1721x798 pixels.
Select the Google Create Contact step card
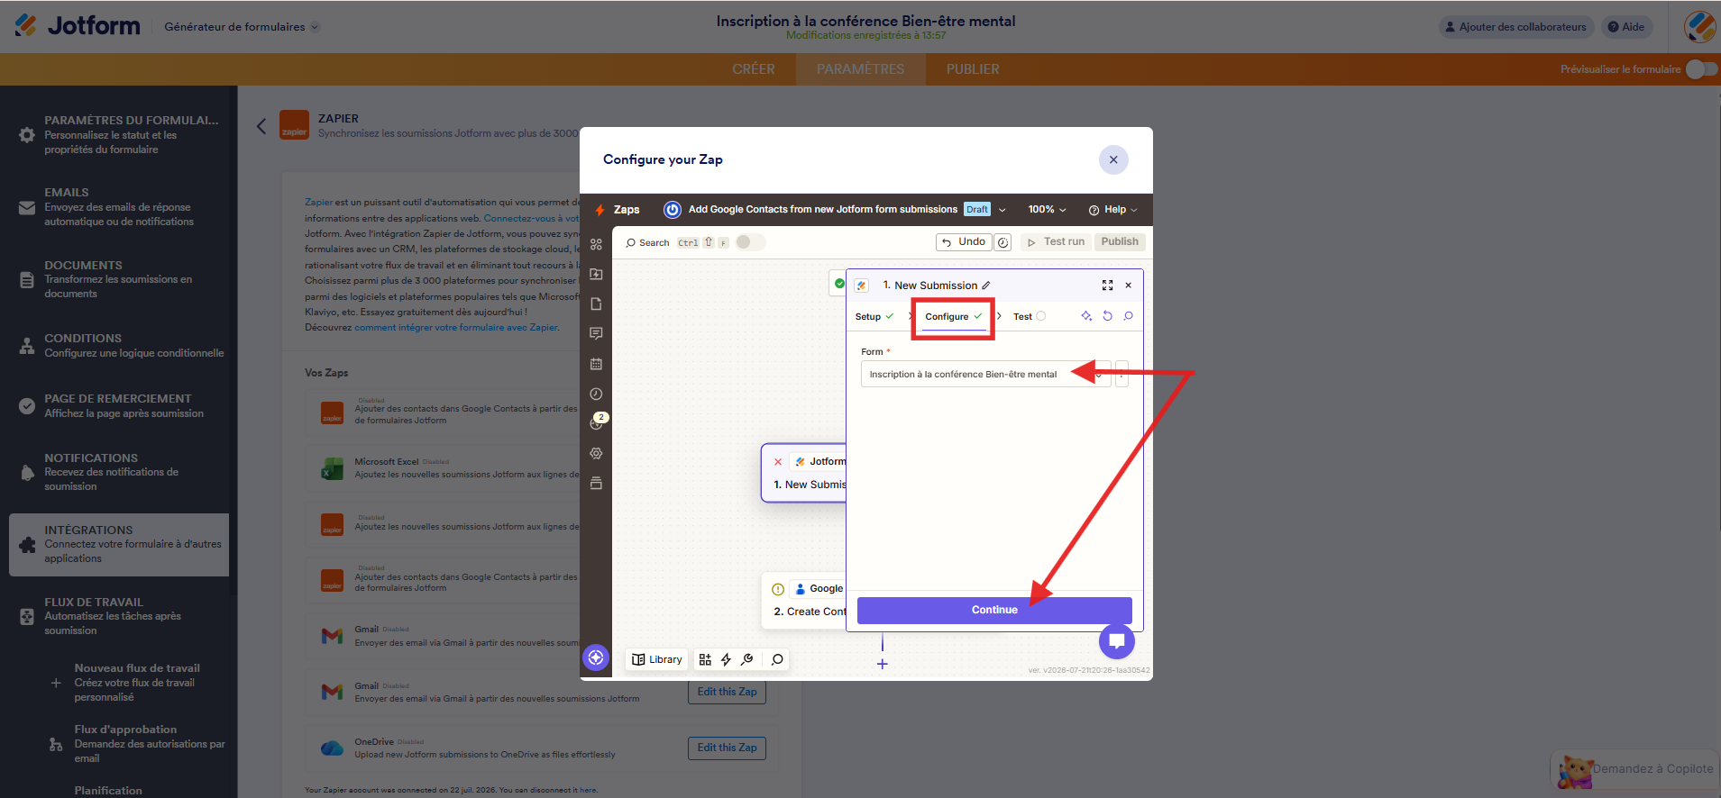tap(804, 600)
